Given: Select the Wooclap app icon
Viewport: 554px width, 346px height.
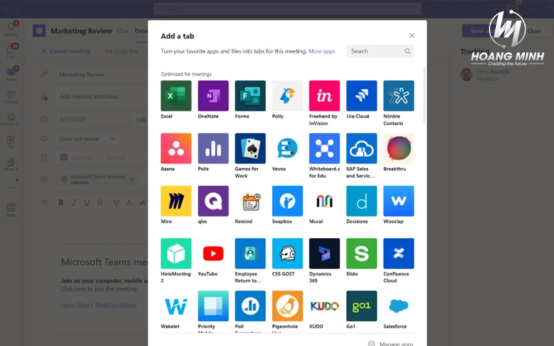Looking at the screenshot, I should click(x=399, y=201).
